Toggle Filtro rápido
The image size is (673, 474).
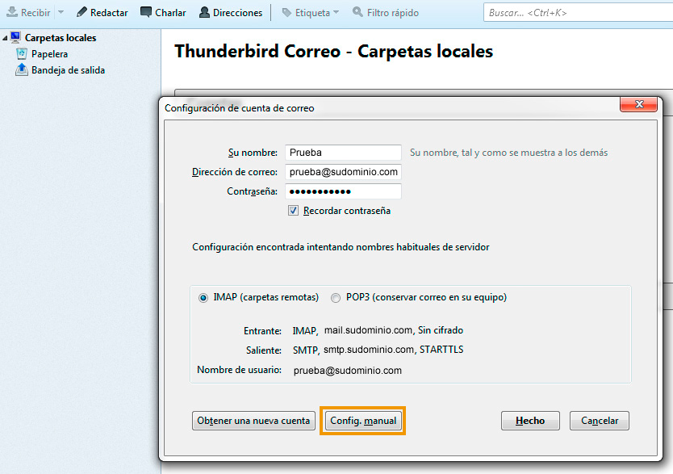click(386, 12)
